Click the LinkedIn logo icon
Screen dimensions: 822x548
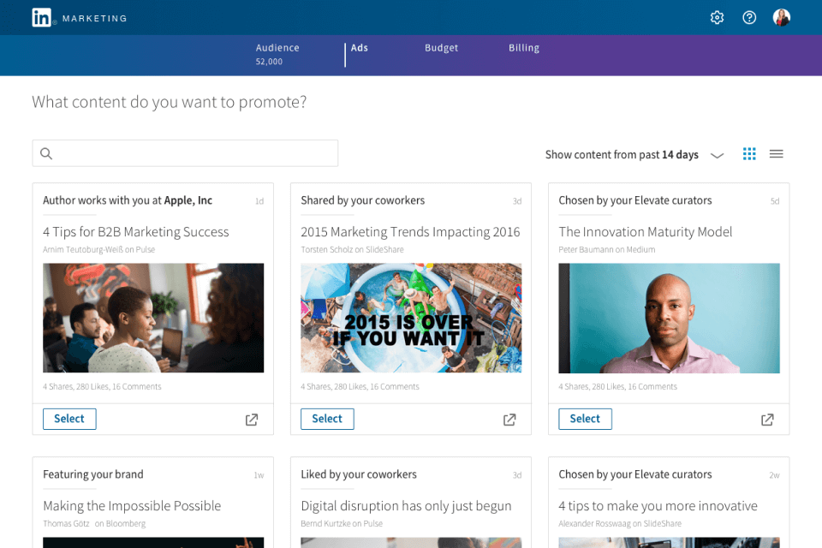click(42, 17)
